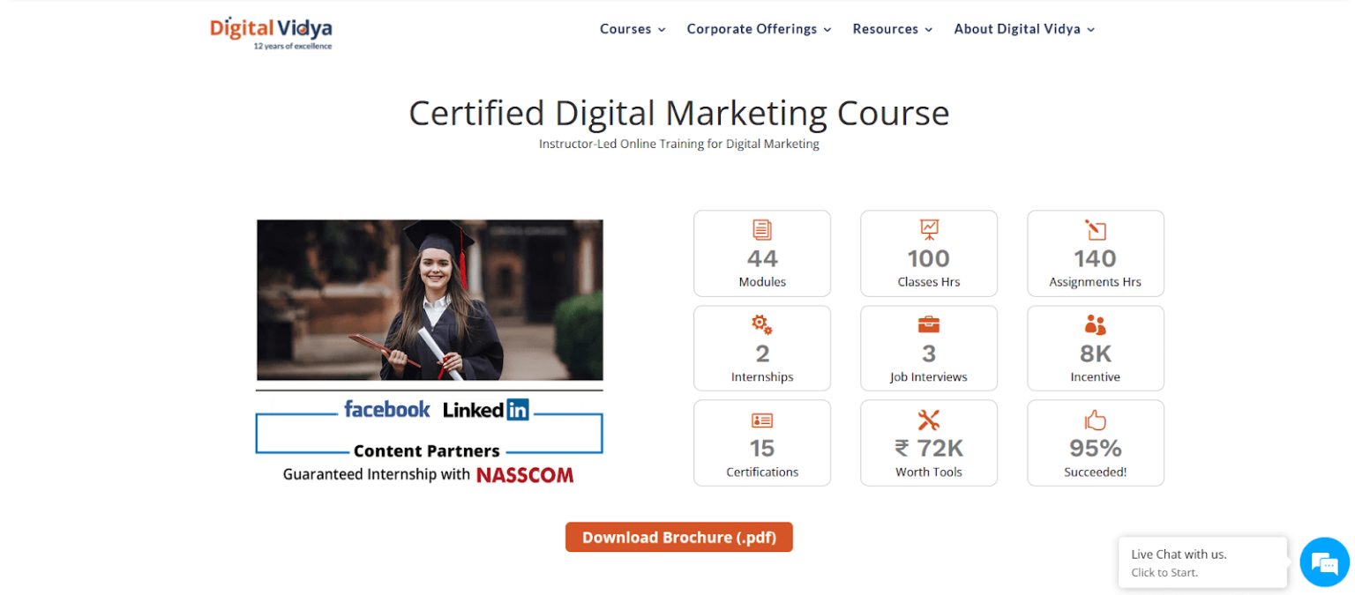Click the Modules document icon
This screenshot has height=595, width=1355.
tap(760, 229)
